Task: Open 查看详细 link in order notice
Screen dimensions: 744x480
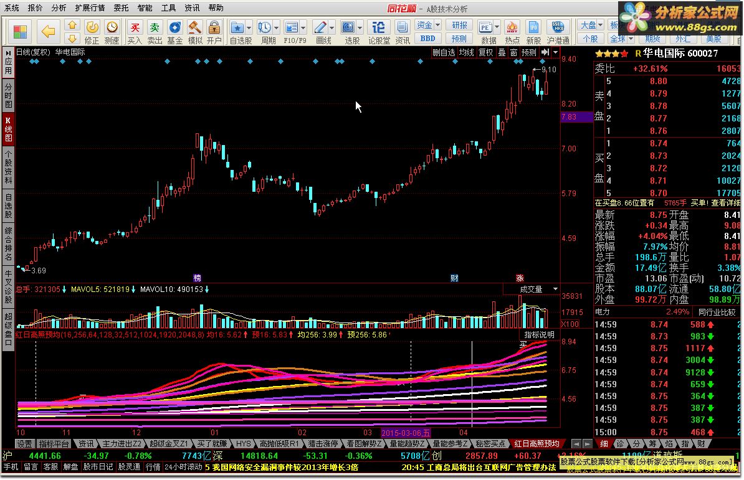Action: [725, 203]
